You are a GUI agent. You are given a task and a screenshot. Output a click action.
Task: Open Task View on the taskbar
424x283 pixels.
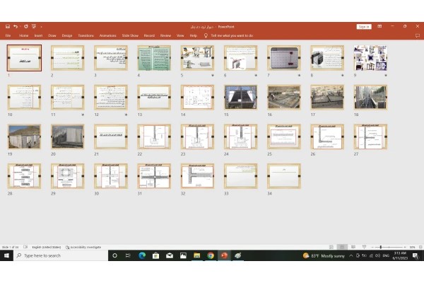pos(128,255)
